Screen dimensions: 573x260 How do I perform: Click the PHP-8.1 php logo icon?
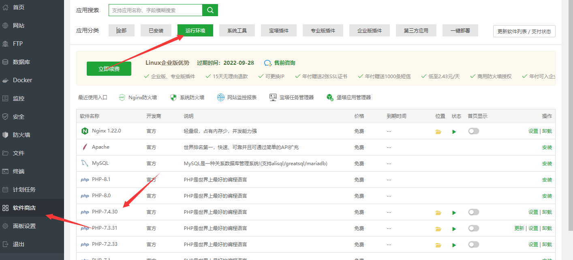[85, 180]
